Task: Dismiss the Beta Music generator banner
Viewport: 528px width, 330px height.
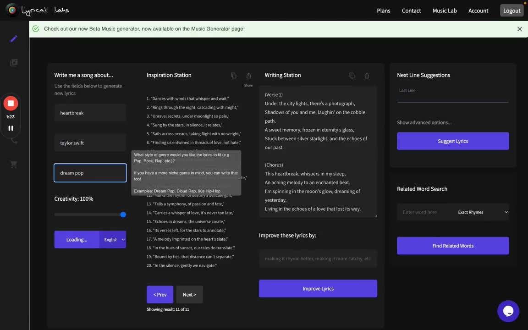Action: tap(519, 29)
